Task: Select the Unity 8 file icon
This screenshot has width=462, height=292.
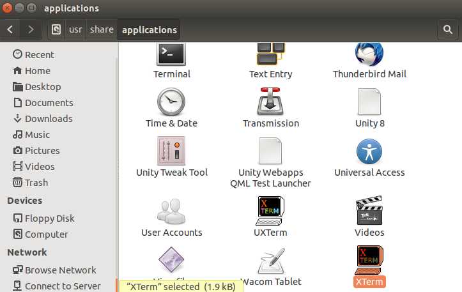Action: [369, 102]
